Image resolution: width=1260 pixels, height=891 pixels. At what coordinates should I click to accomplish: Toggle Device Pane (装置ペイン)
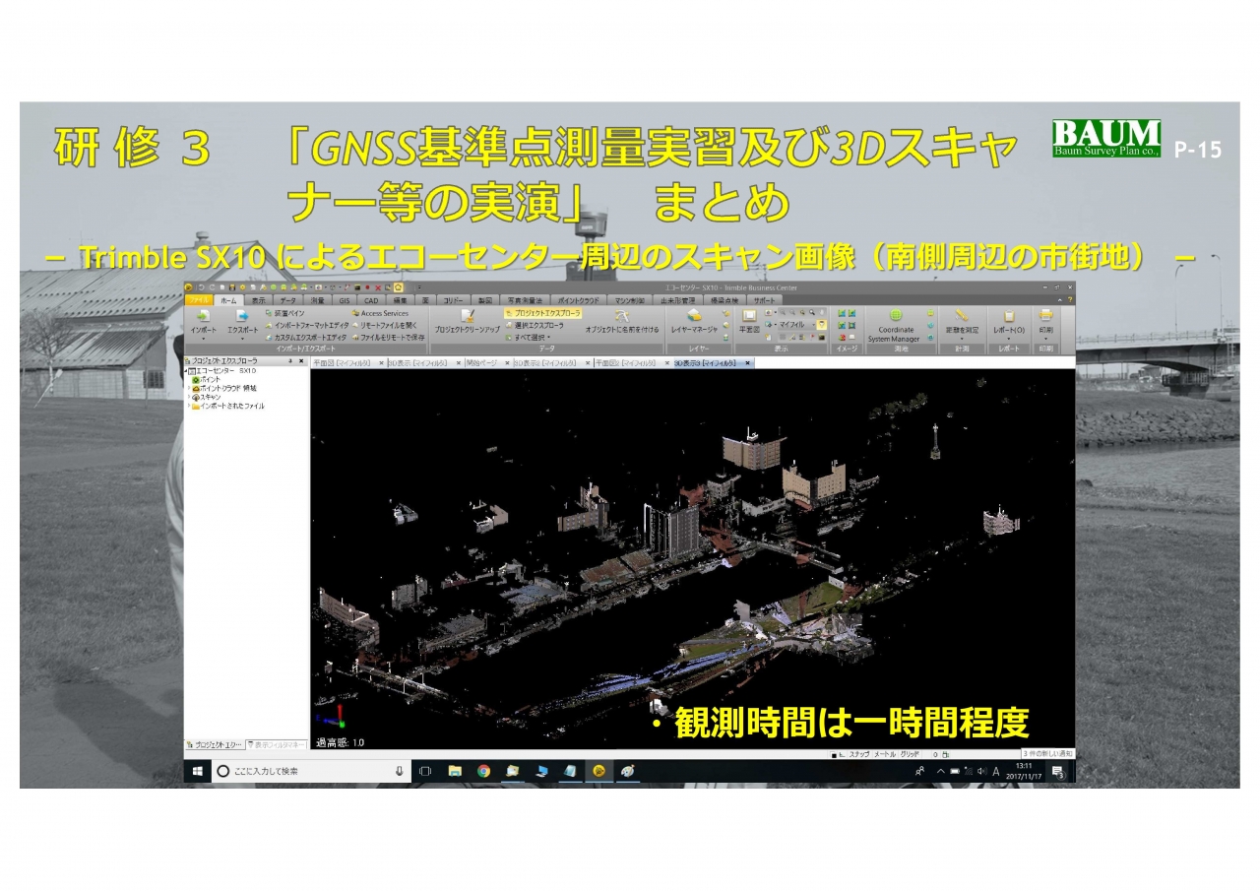click(x=285, y=313)
